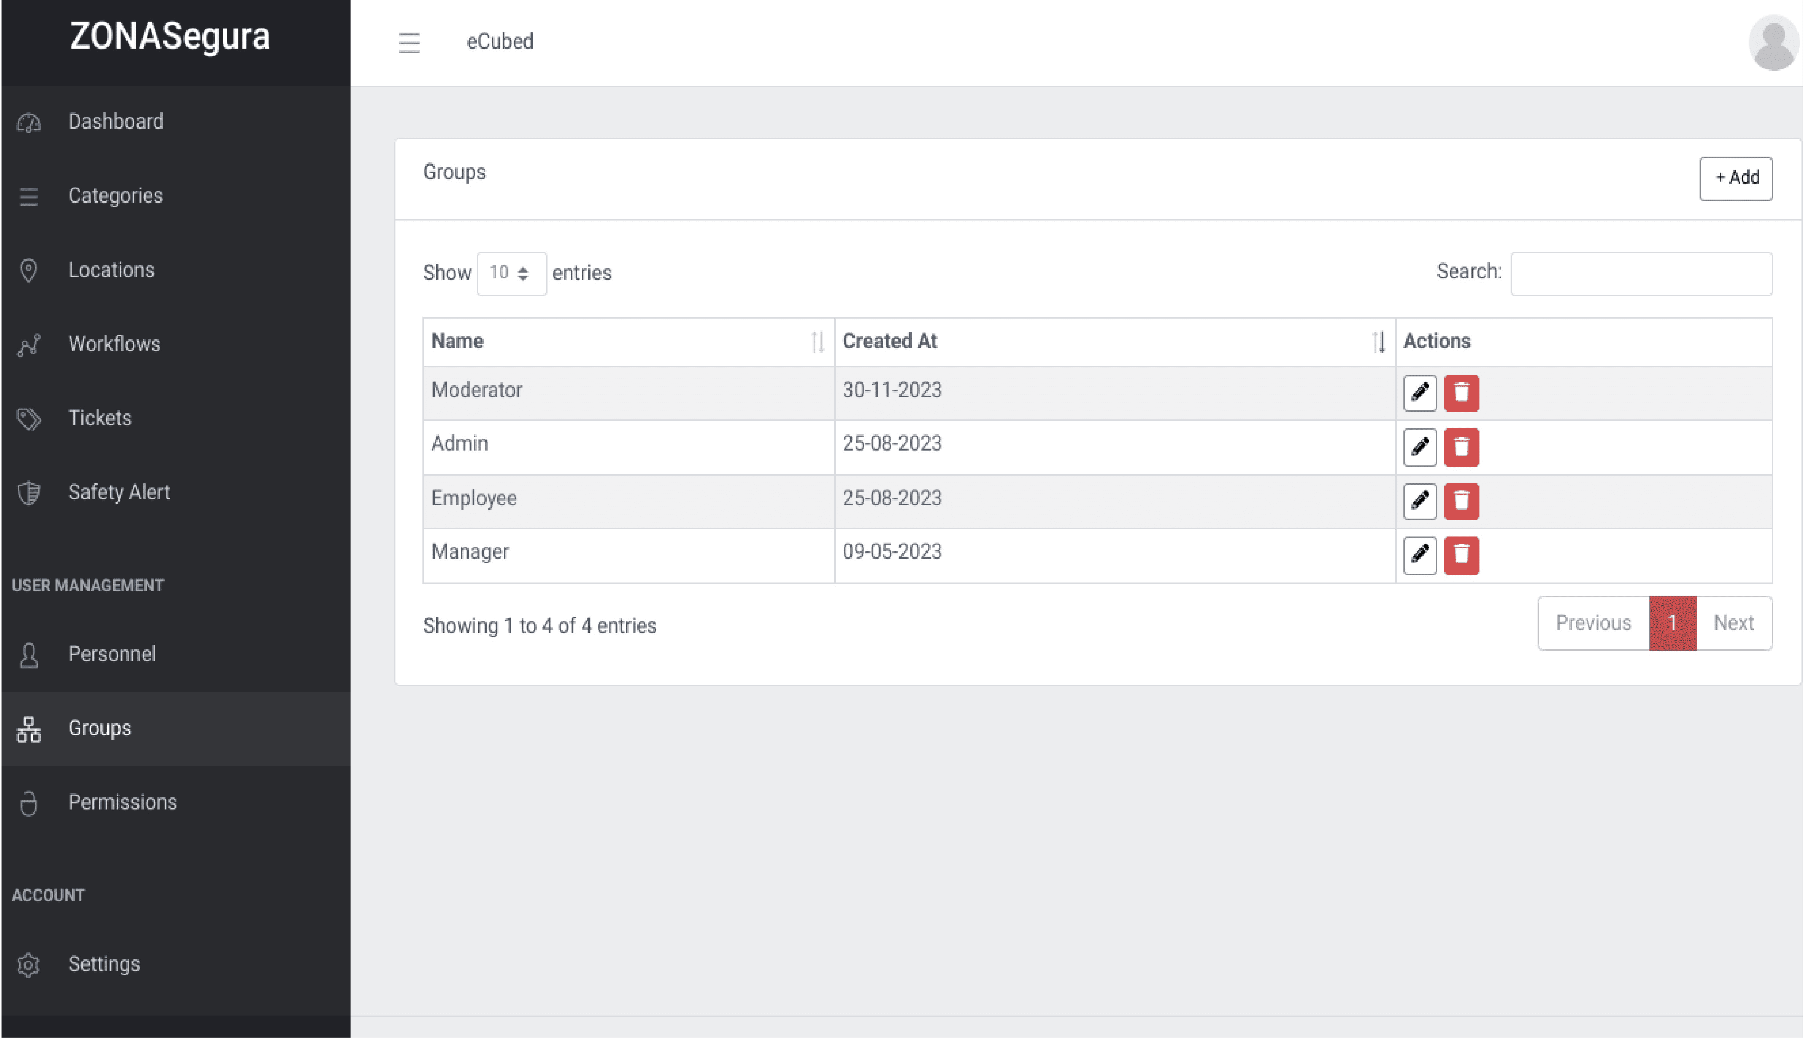
Task: Click the Safety Alert shield icon
Action: (x=29, y=493)
